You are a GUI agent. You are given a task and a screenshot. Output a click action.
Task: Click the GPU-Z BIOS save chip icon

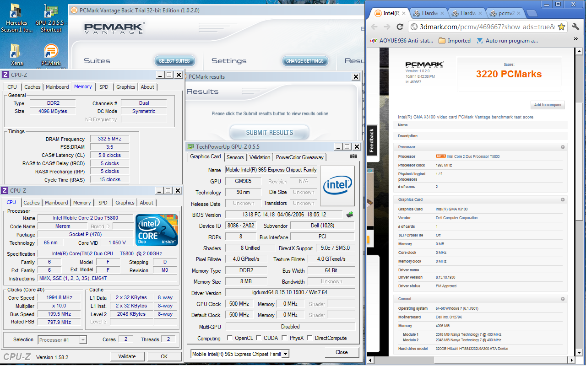[350, 214]
